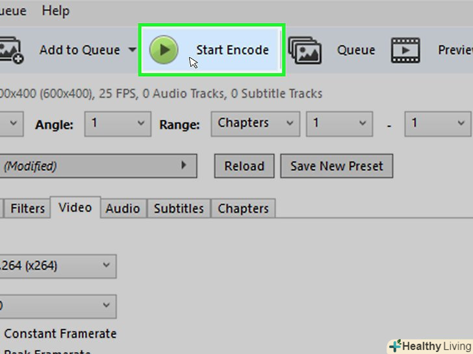The image size is (473, 354).
Task: Switch to the Chapters tab
Action: pyautogui.click(x=243, y=208)
